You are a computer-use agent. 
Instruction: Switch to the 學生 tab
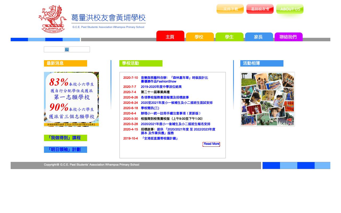(x=229, y=37)
